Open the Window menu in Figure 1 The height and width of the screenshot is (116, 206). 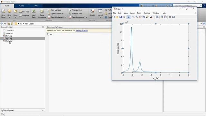(x=156, y=13)
